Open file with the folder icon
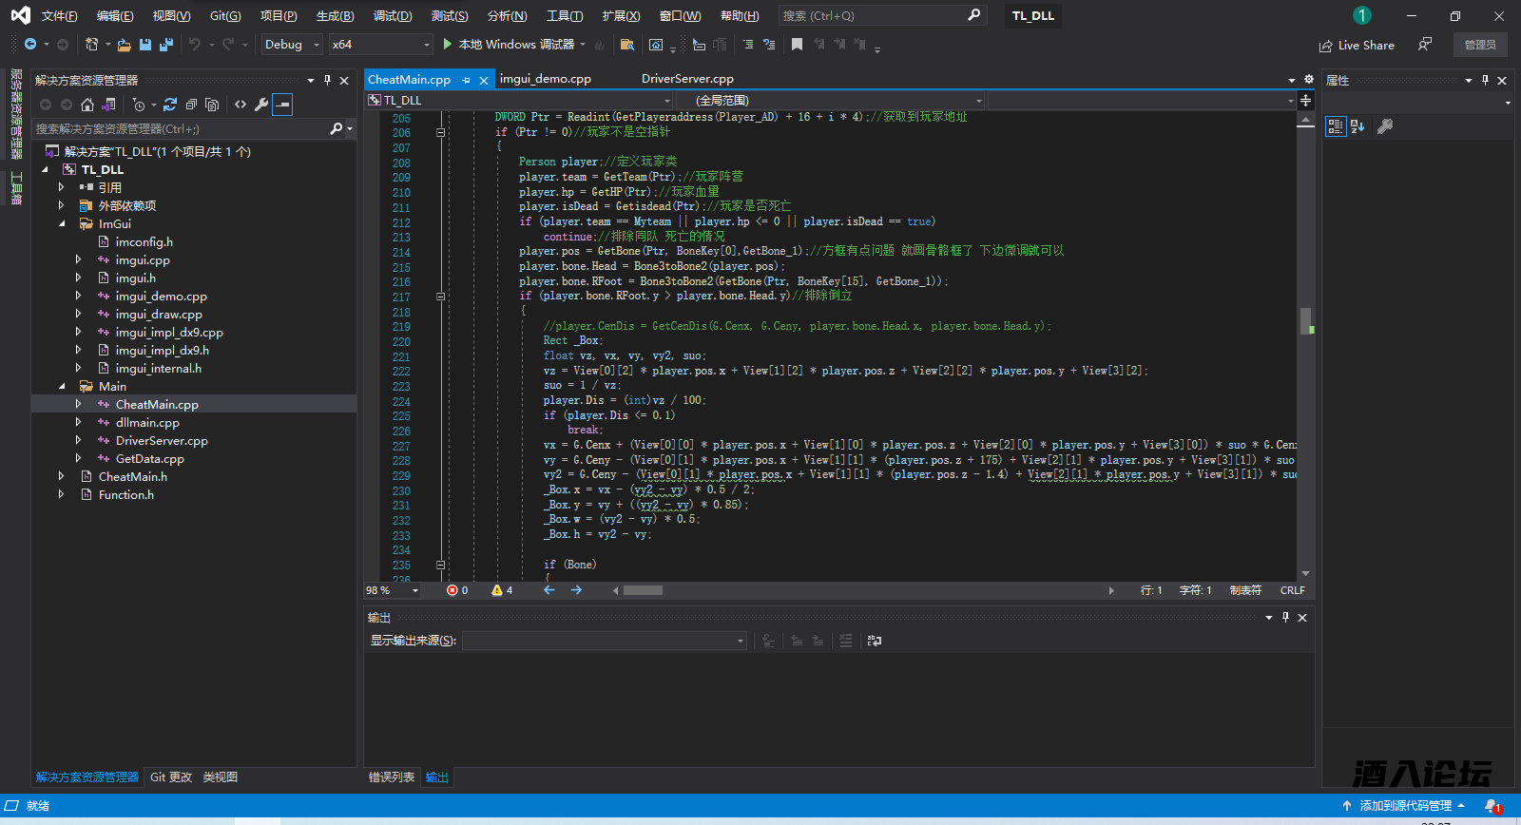 [125, 45]
